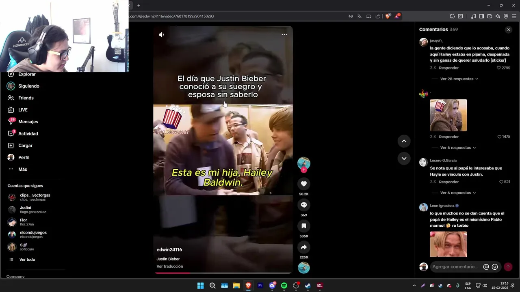The height and width of the screenshot is (292, 520).
Task: Open the Brave Rewards triangle icon
Action: tap(398, 16)
